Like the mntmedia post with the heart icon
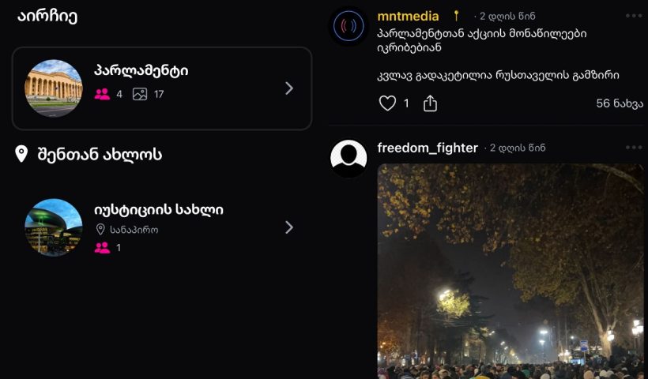The image size is (648, 379). 387,103
